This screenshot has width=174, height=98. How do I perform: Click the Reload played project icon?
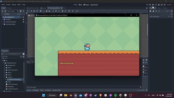click(x=147, y=5)
